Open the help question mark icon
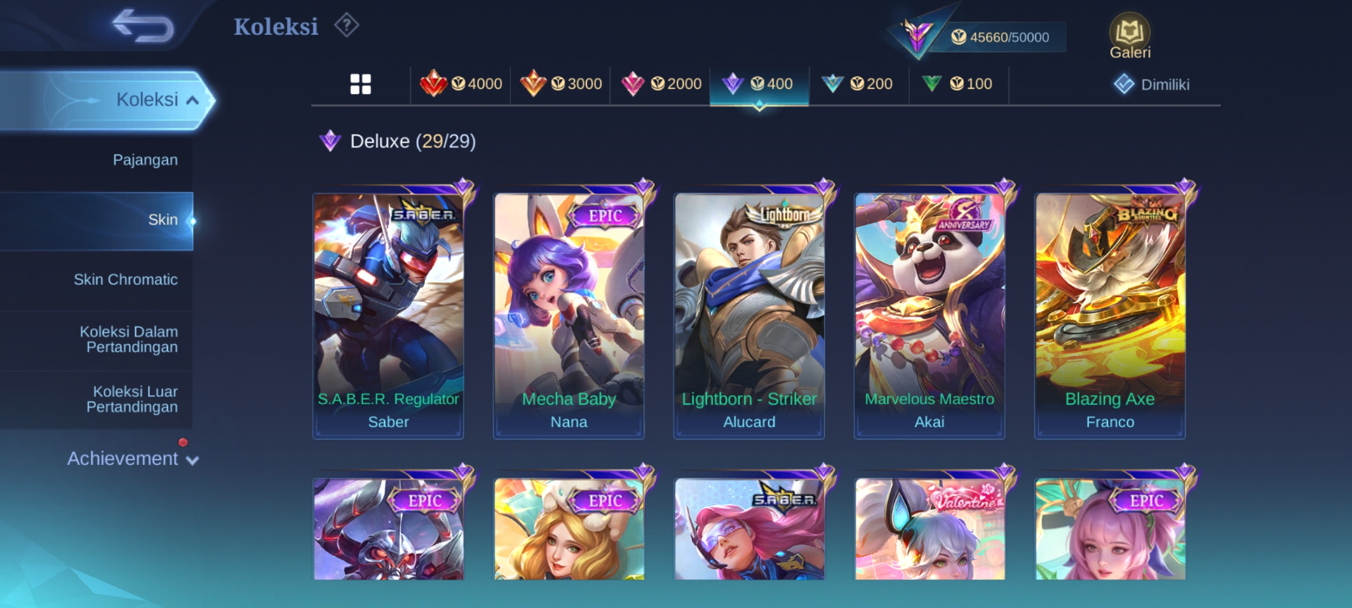 coord(346,25)
